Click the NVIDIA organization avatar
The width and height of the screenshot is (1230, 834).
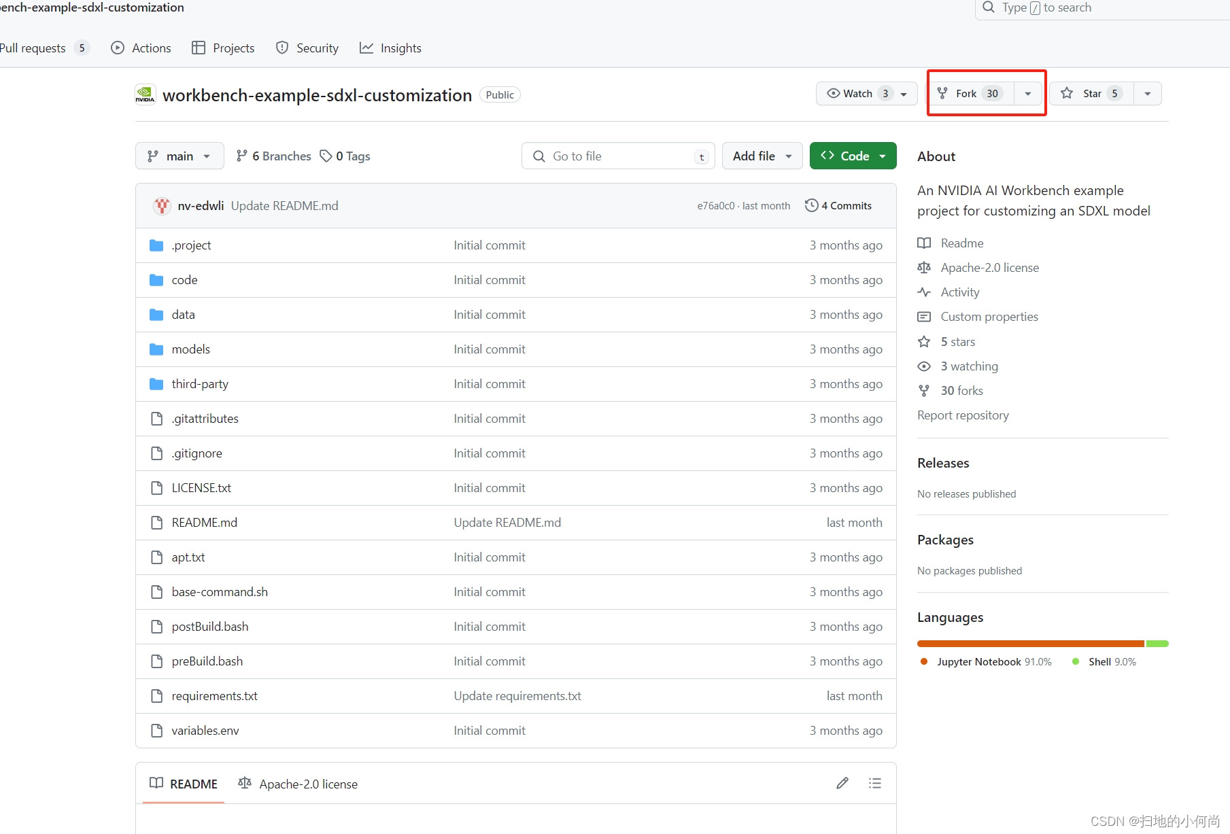145,94
